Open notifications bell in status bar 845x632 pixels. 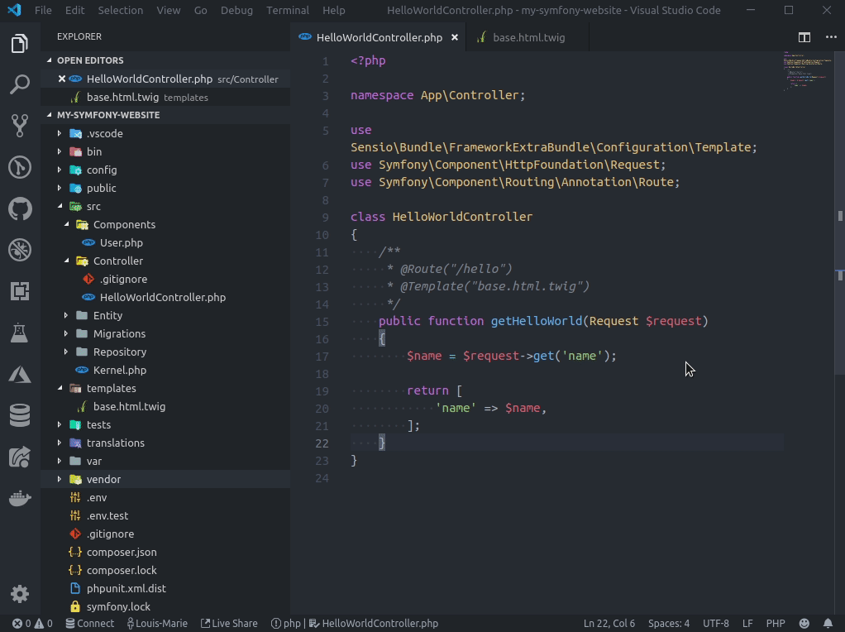(828, 624)
